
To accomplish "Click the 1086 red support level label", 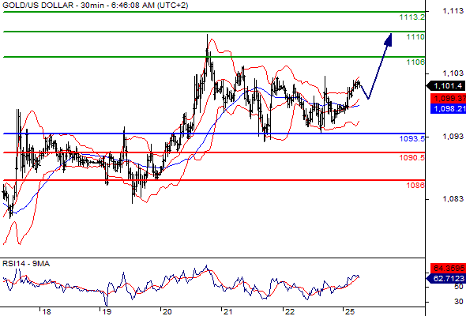I will [x=415, y=186].
